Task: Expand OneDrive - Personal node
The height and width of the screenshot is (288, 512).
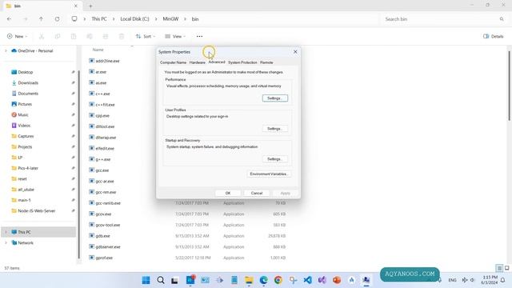Action: pos(6,50)
